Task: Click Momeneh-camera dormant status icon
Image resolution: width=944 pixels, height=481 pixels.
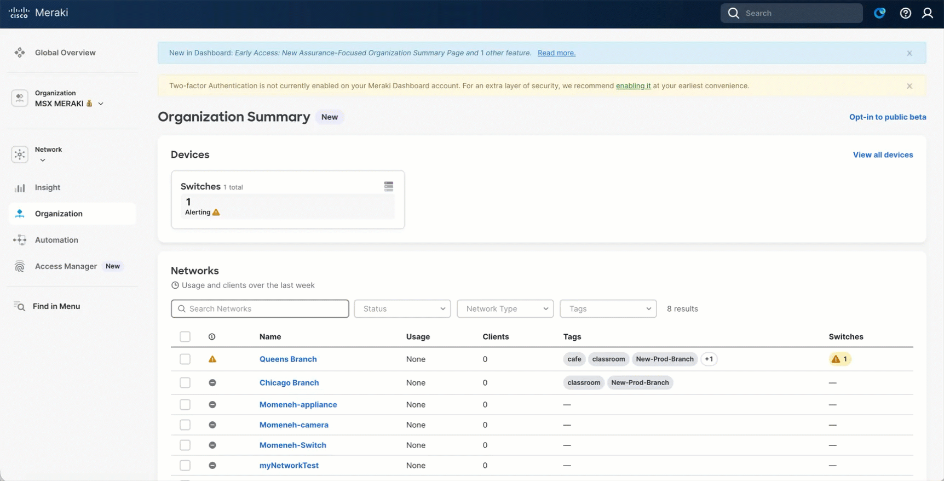Action: (212, 425)
